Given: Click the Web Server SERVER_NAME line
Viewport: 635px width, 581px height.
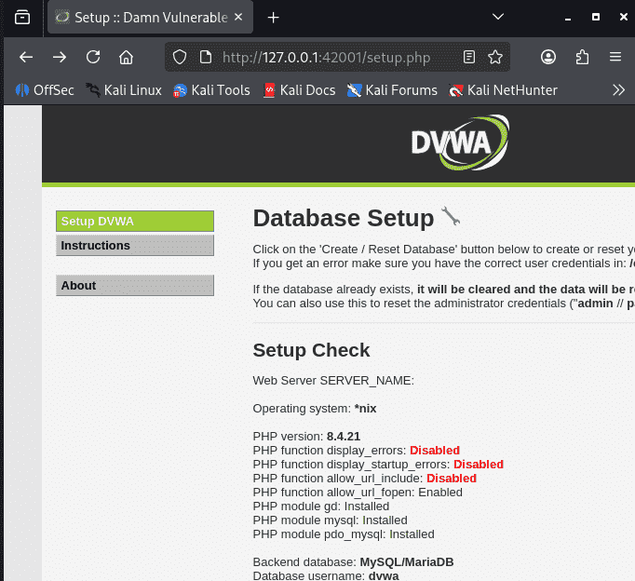Looking at the screenshot, I should [333, 381].
